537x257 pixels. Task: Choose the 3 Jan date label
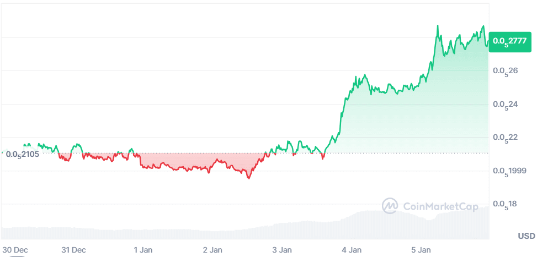pos(283,250)
